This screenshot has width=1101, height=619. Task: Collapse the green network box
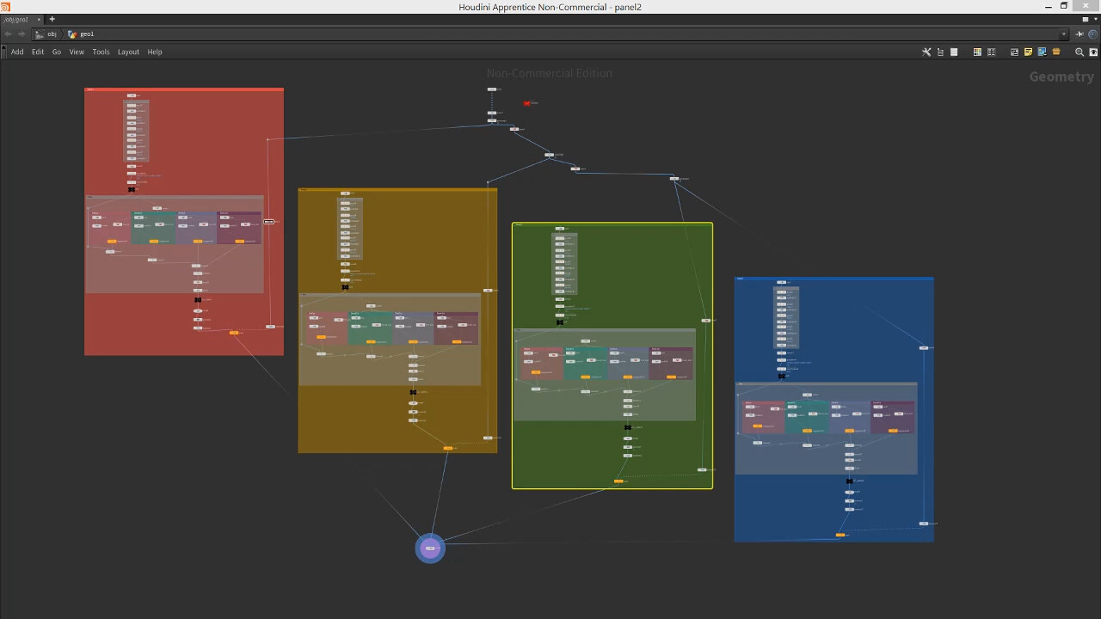[x=516, y=226]
